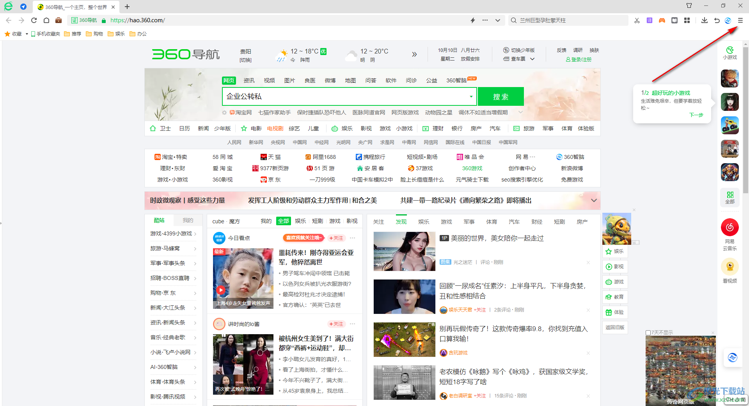Image resolution: width=749 pixels, height=406 pixels.
Task: Open the game controller extension icon
Action: coord(662,20)
